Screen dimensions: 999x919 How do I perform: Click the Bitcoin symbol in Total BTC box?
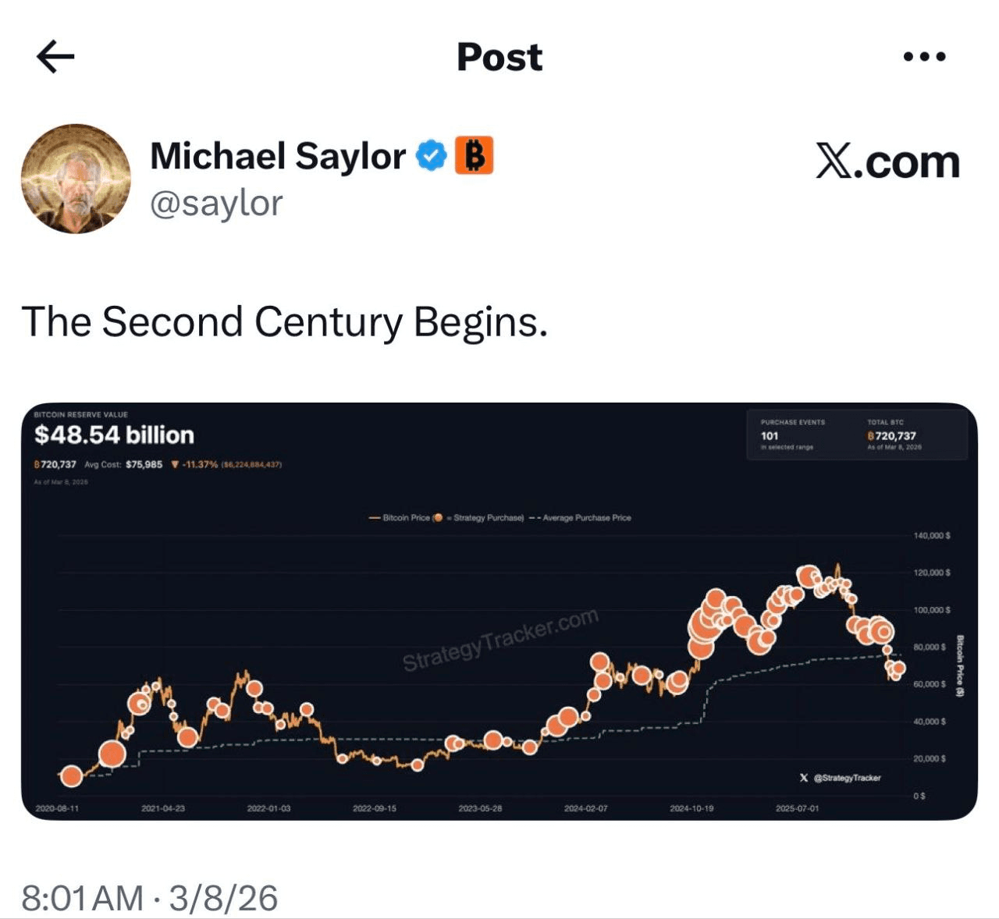coord(871,436)
